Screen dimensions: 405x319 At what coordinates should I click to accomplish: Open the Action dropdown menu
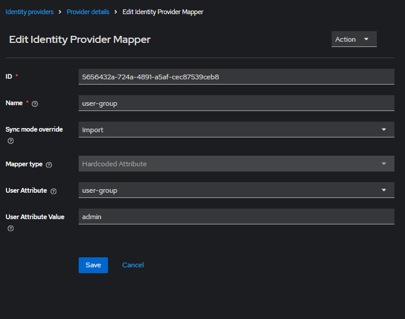[354, 39]
